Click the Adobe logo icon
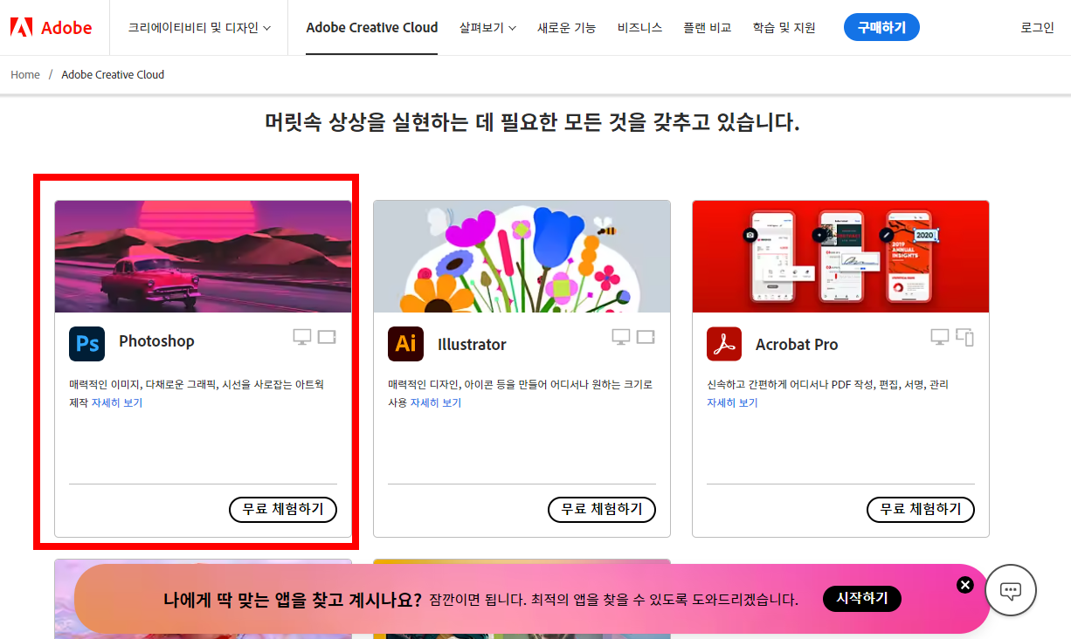Image resolution: width=1071 pixels, height=639 pixels. tap(21, 26)
